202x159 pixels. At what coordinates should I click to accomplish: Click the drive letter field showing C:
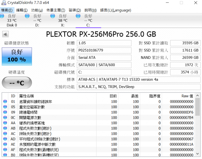[104, 72]
